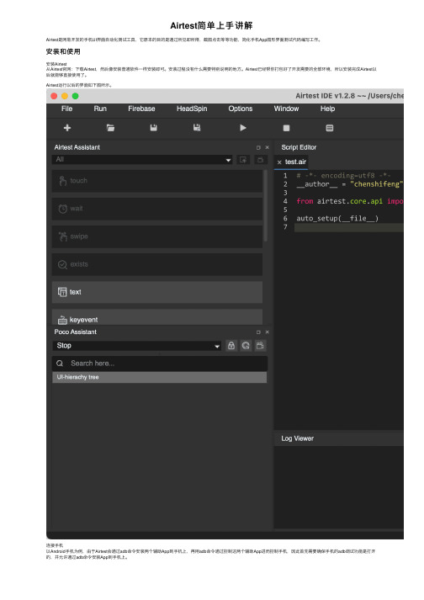
Task: Open the File menu
Action: click(66, 109)
